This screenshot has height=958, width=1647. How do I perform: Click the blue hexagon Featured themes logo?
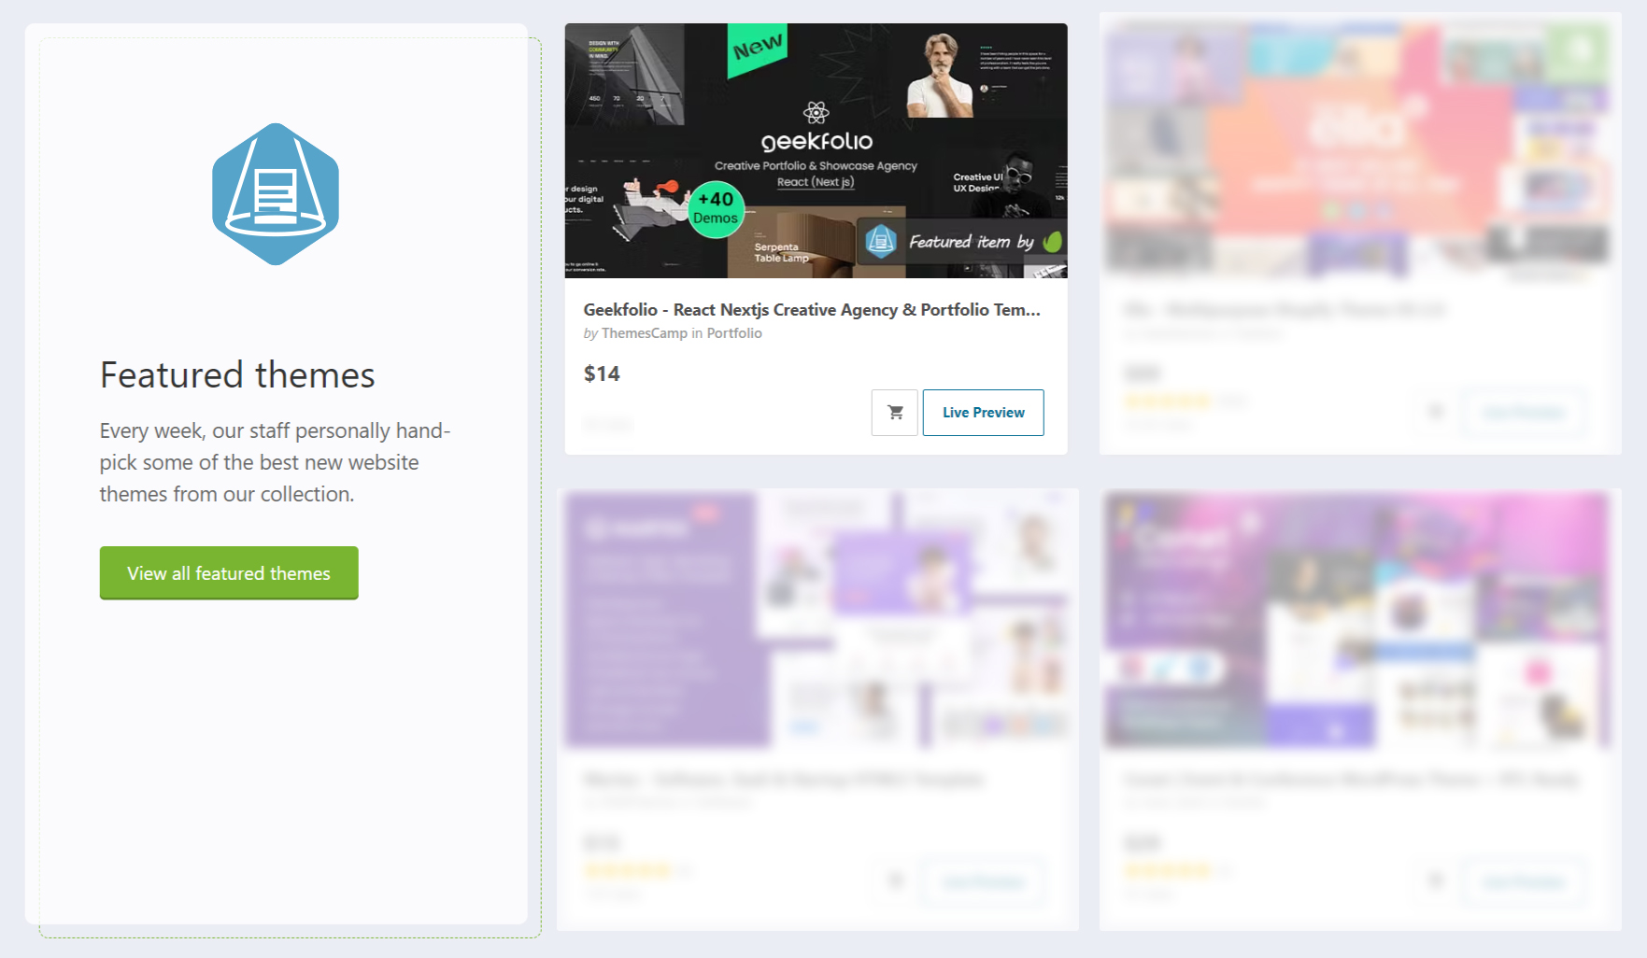[x=276, y=194]
